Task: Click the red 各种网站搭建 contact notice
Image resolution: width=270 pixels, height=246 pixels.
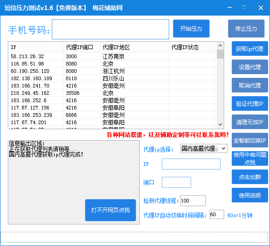Action: [168, 135]
